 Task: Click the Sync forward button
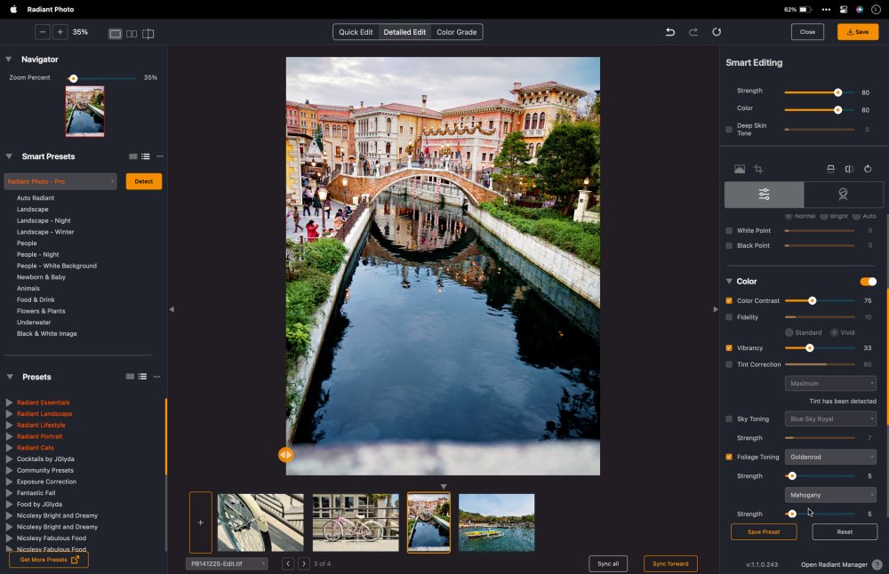[x=670, y=563]
